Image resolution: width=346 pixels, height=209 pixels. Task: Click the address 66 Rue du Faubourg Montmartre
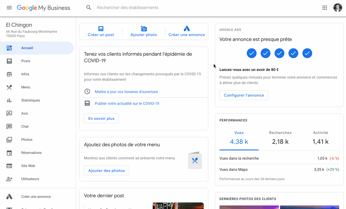tap(32, 32)
